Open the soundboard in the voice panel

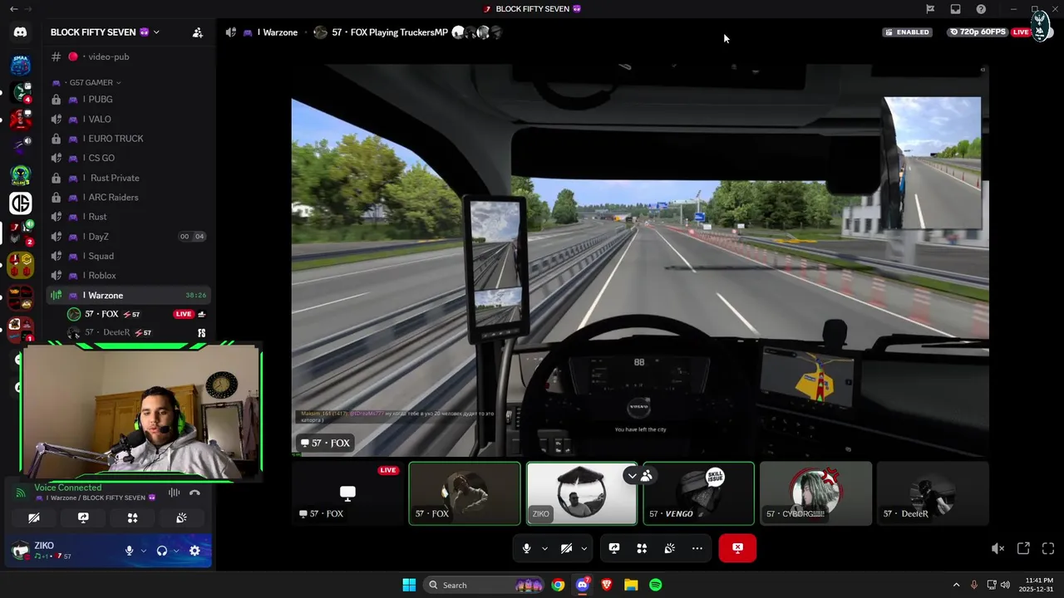181,517
